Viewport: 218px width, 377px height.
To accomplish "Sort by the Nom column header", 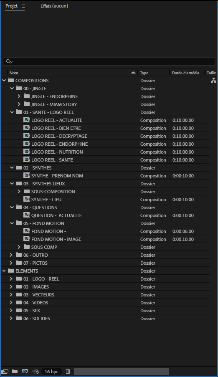I will (x=14, y=73).
